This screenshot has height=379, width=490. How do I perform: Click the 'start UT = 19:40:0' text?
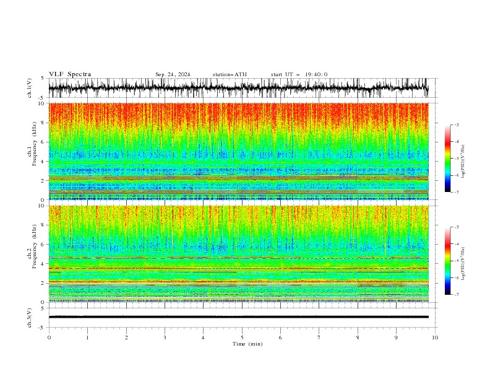click(x=299, y=74)
